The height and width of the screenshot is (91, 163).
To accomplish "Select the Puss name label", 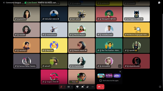I will coord(74,82).
